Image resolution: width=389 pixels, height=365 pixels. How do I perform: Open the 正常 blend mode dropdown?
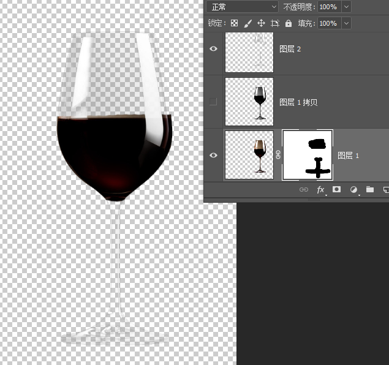(243, 7)
